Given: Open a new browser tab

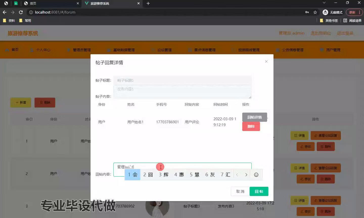Looking at the screenshot, I should pos(148,3).
